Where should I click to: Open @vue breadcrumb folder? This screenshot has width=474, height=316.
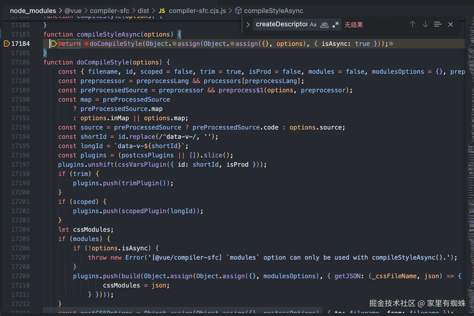[x=73, y=11]
